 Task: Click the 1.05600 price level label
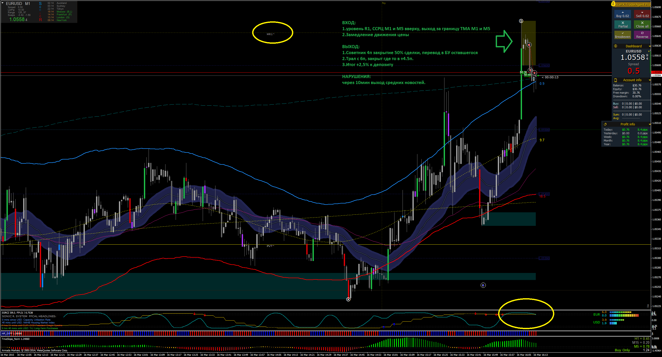pyautogui.click(x=544, y=66)
